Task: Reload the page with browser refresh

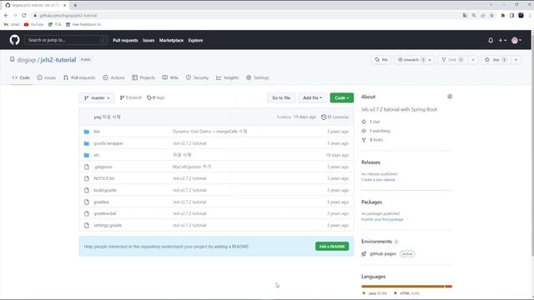Action: tap(24, 15)
